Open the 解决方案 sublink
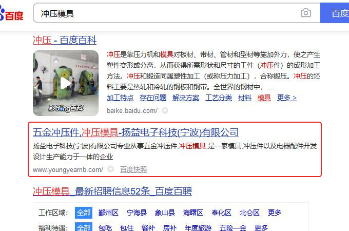 point(186,98)
